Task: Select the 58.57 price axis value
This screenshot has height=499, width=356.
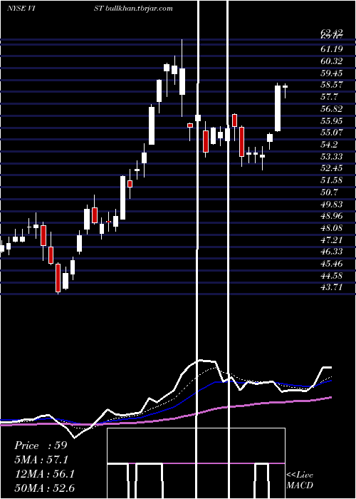Action: click(x=332, y=85)
